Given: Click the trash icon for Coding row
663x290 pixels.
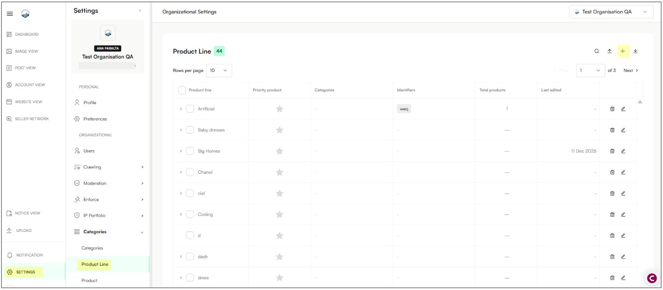Looking at the screenshot, I should [612, 214].
